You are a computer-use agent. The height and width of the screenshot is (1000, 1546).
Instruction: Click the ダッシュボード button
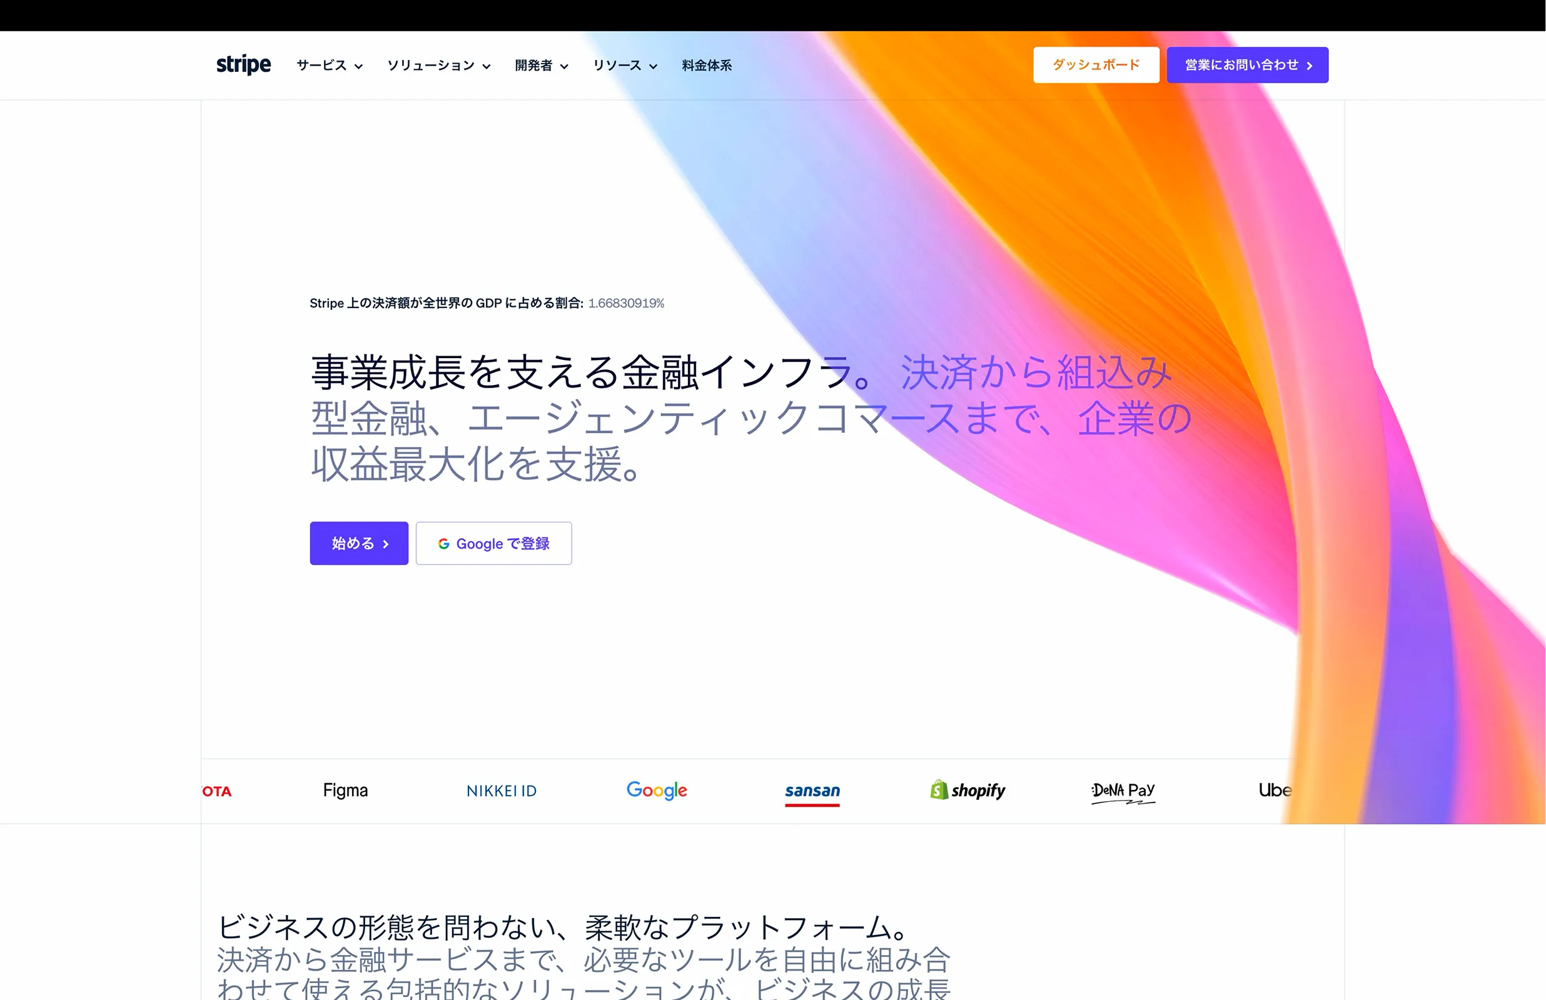tap(1096, 65)
